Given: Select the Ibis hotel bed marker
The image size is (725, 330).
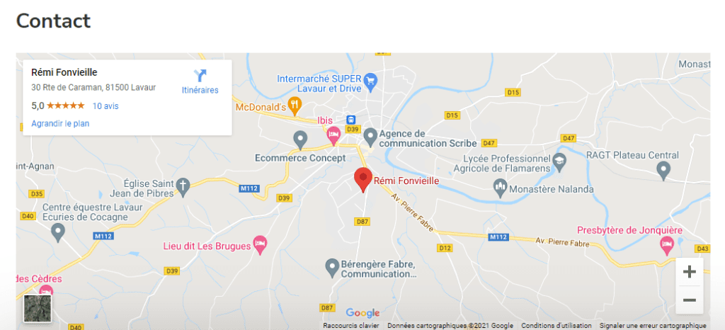Looking at the screenshot, I should coord(333,135).
